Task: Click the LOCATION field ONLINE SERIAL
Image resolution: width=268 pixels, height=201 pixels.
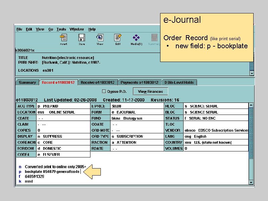Action: pos(63,112)
